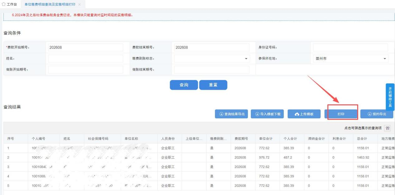Click the home icon beside 工作台
Screen dimensions: 395x195
[x=3, y=4]
